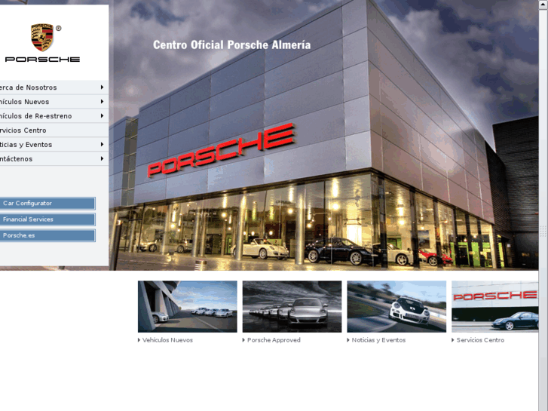
Task: Click the Porsche Approved thumbnail image
Action: click(292, 306)
